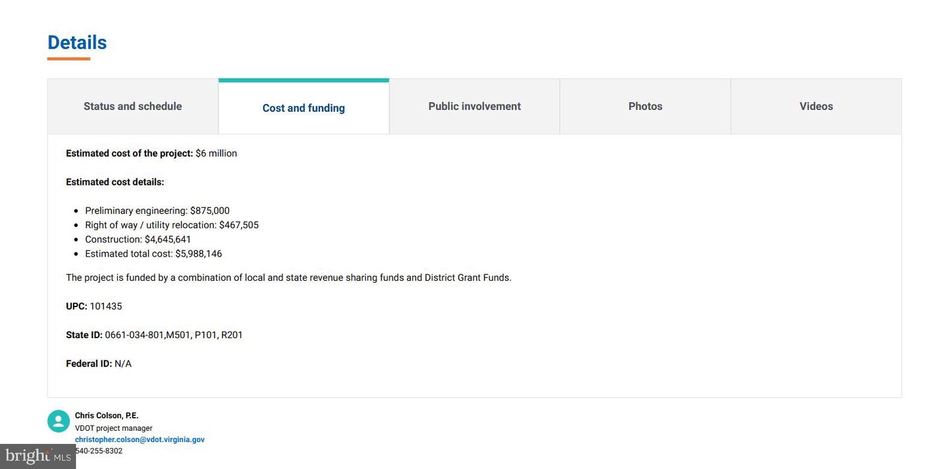
Task: Switch to the Public involvement tab
Action: (x=474, y=107)
